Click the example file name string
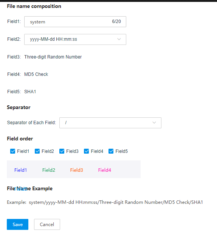The height and width of the screenshot is (231, 217). [x=116, y=202]
